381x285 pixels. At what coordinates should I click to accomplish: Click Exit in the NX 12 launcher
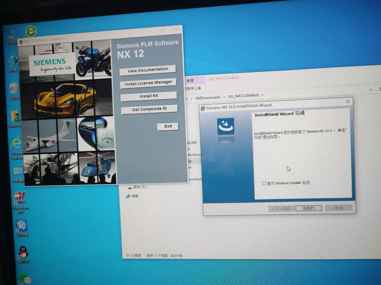tap(168, 126)
